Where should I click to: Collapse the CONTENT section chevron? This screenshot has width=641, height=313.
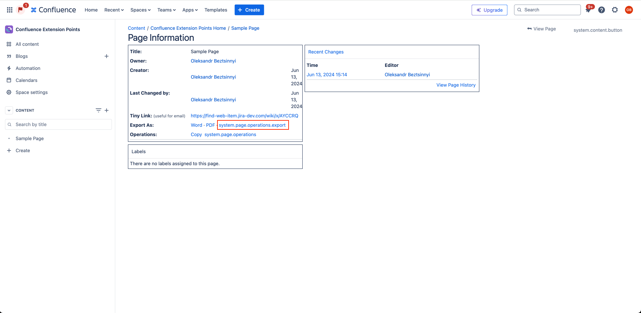tap(9, 110)
